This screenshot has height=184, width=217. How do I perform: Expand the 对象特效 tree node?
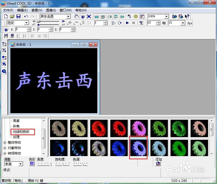(x=5, y=148)
